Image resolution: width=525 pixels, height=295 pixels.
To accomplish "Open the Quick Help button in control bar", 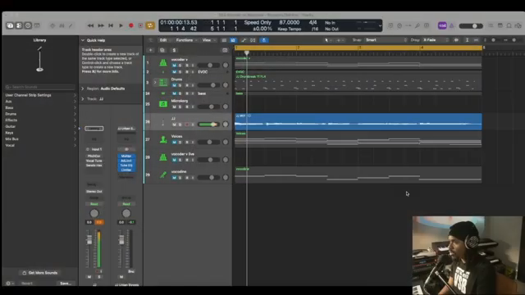I will coord(28,25).
